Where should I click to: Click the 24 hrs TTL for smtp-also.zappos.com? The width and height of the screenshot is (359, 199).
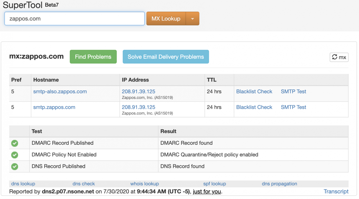(x=214, y=91)
